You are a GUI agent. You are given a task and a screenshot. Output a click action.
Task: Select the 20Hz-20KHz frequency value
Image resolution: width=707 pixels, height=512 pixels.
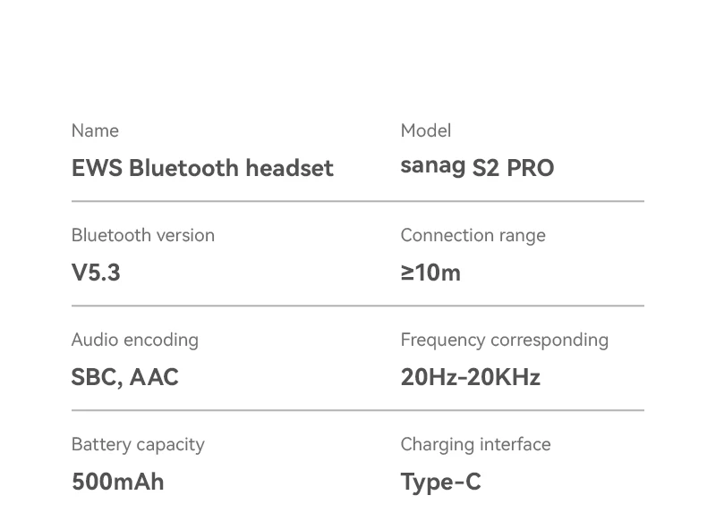pyautogui.click(x=470, y=377)
